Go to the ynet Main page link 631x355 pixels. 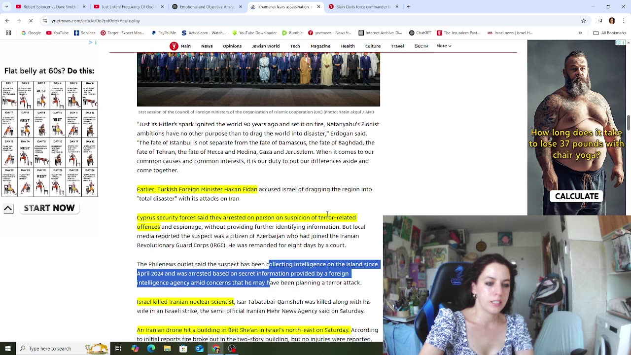pos(186,46)
